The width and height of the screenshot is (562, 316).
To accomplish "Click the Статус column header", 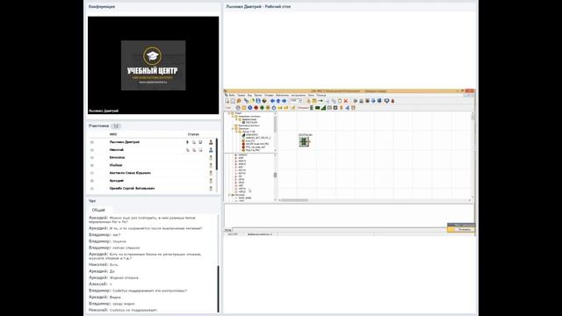I will point(193,134).
